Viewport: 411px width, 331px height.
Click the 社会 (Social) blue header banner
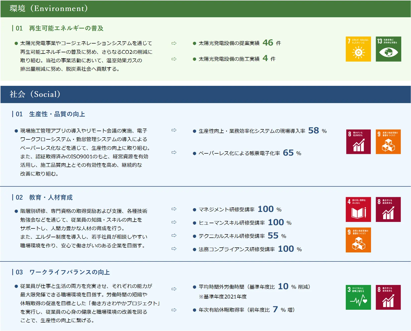click(x=205, y=94)
